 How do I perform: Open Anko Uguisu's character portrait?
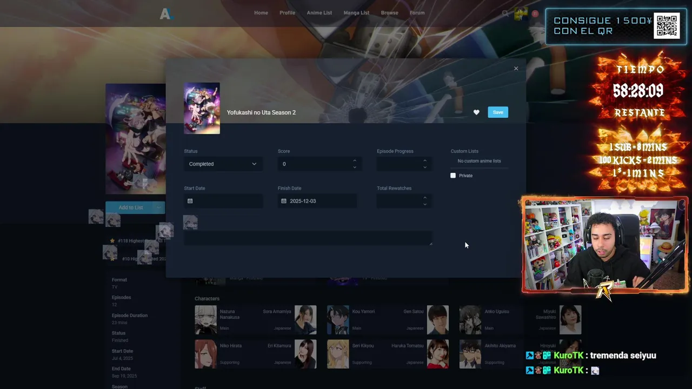pos(470,320)
